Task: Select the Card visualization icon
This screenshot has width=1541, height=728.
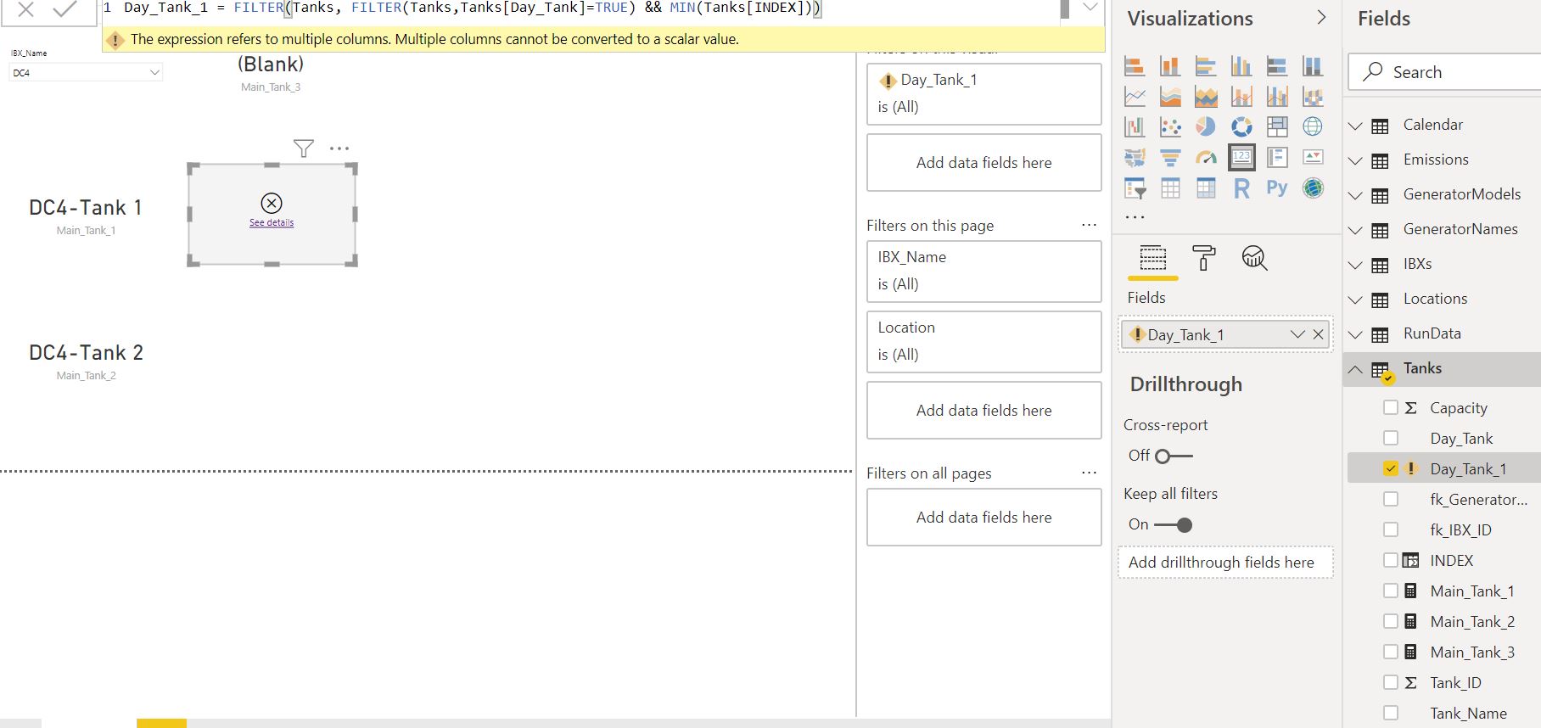Action: pyautogui.click(x=1241, y=158)
